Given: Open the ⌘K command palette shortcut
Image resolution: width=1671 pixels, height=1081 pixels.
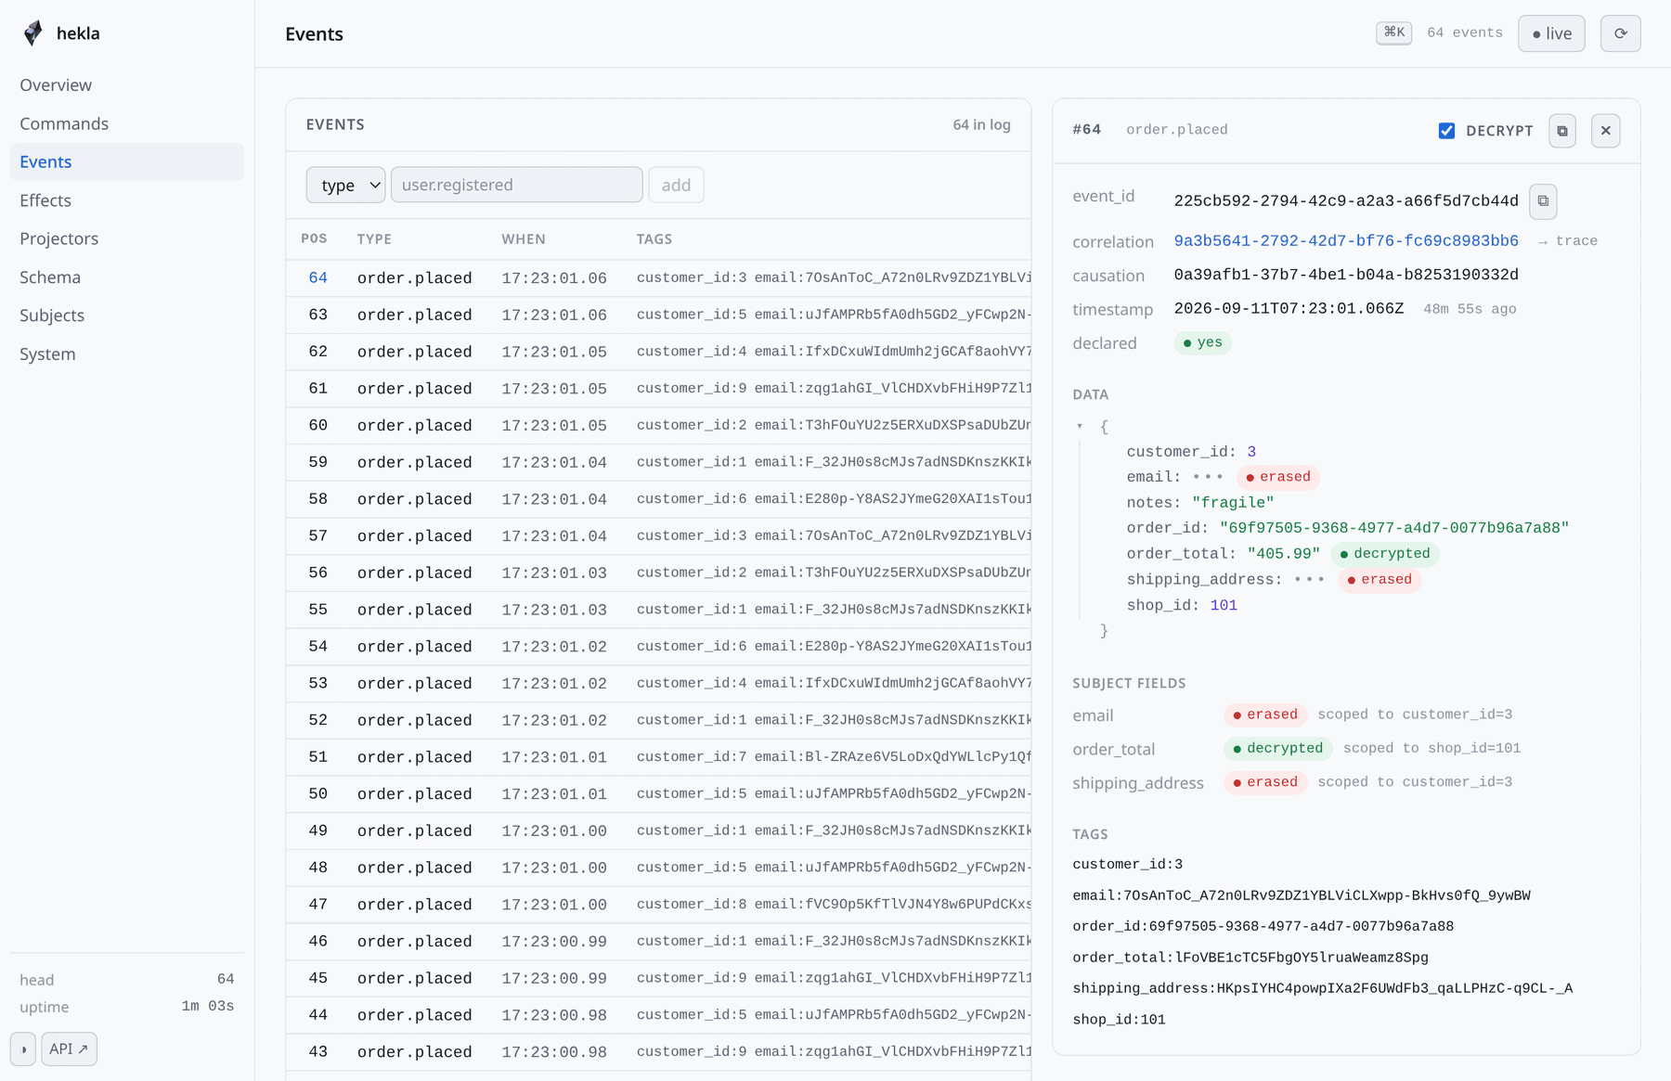Looking at the screenshot, I should tap(1393, 32).
